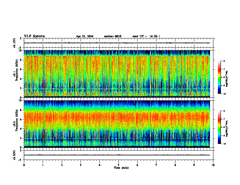Click the "ch.1(V)" waveform axis label
Screen dimensions: 240x185
(14, 43)
